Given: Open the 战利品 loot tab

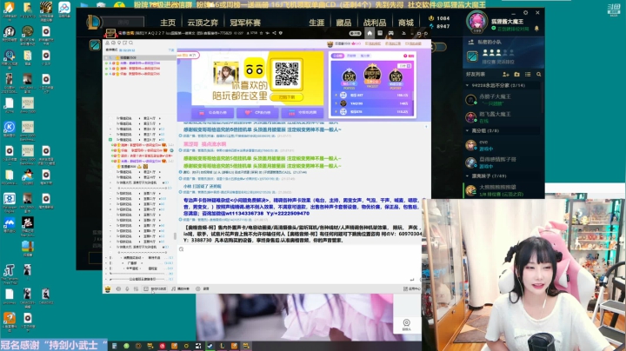Looking at the screenshot, I should pyautogui.click(x=375, y=23).
